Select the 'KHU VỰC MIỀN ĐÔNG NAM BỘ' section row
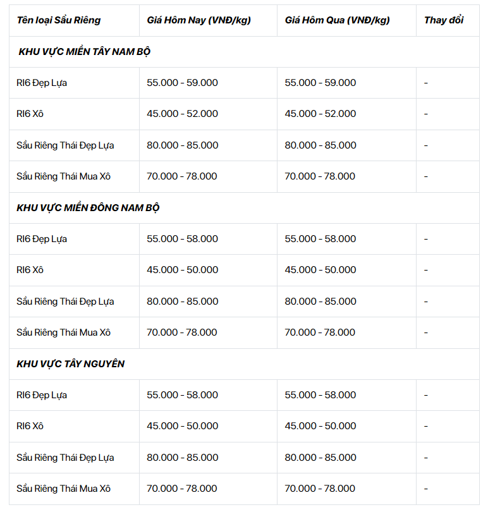The image size is (488, 512). coord(244,208)
